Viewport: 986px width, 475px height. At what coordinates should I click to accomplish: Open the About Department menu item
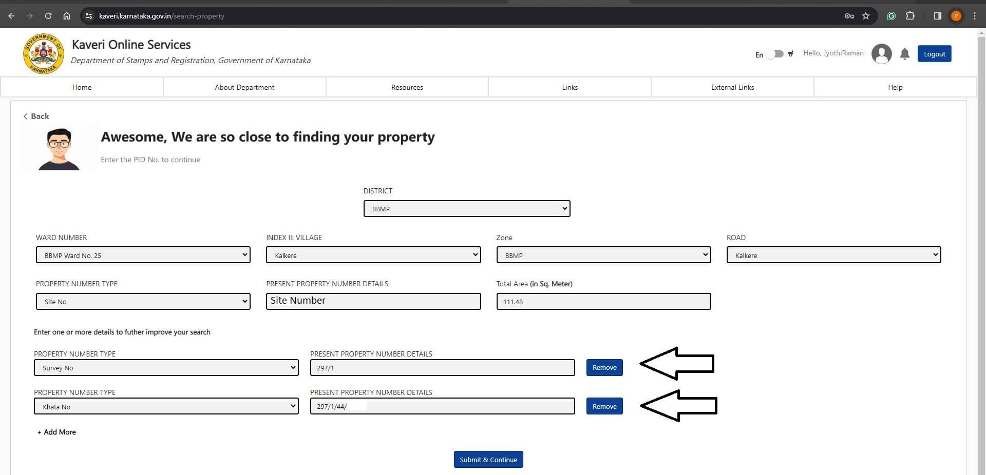pos(244,87)
